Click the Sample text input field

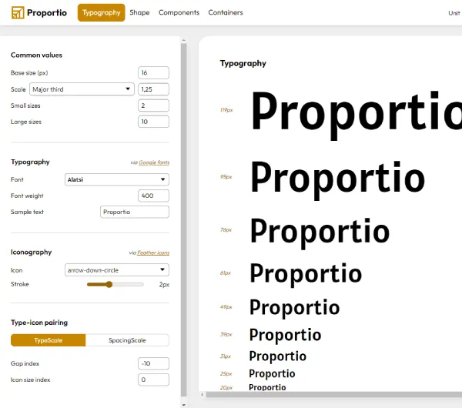(135, 212)
